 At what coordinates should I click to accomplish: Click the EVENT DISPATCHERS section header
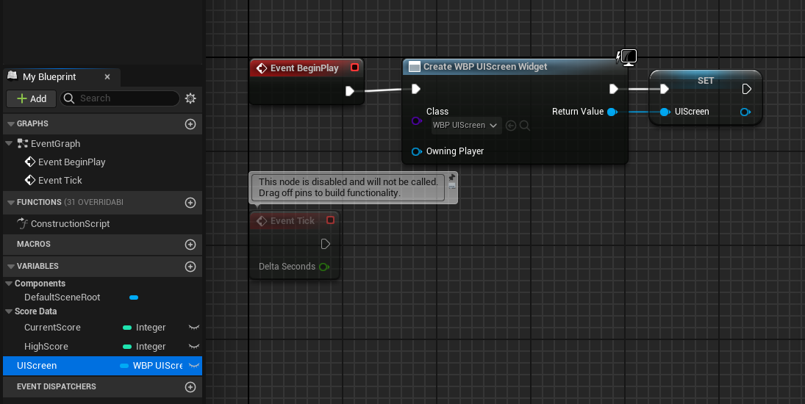[102, 387]
